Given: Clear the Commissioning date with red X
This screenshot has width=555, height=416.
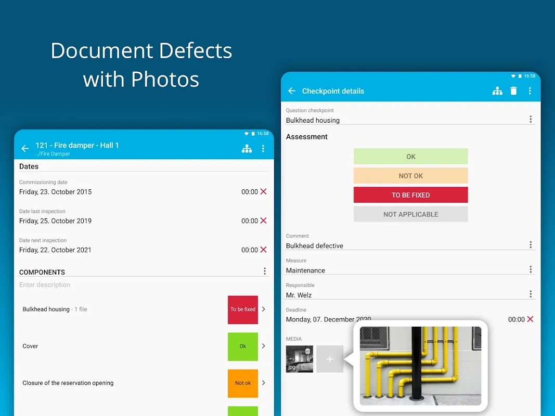Looking at the screenshot, I should (x=263, y=191).
